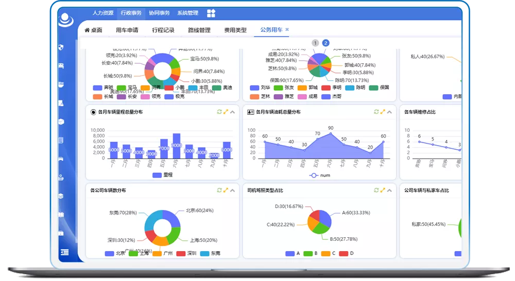This screenshot has width=515, height=281.
Task: Open the app grid icon in the top bar
Action: (x=211, y=13)
